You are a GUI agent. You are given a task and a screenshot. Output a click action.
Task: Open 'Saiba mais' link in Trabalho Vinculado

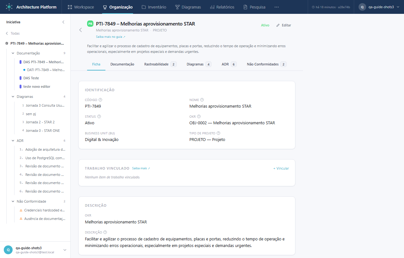(x=141, y=168)
